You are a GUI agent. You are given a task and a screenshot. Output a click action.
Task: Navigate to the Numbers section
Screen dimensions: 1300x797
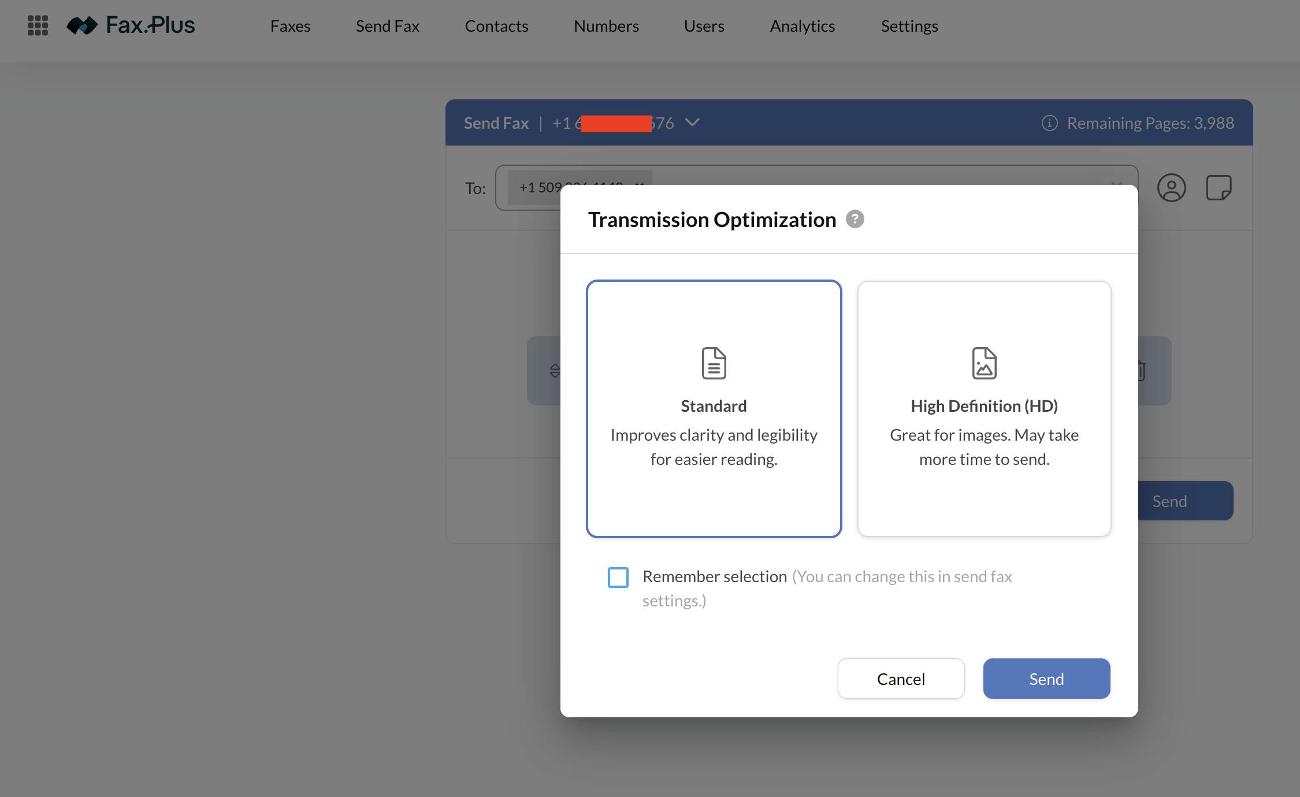(606, 26)
